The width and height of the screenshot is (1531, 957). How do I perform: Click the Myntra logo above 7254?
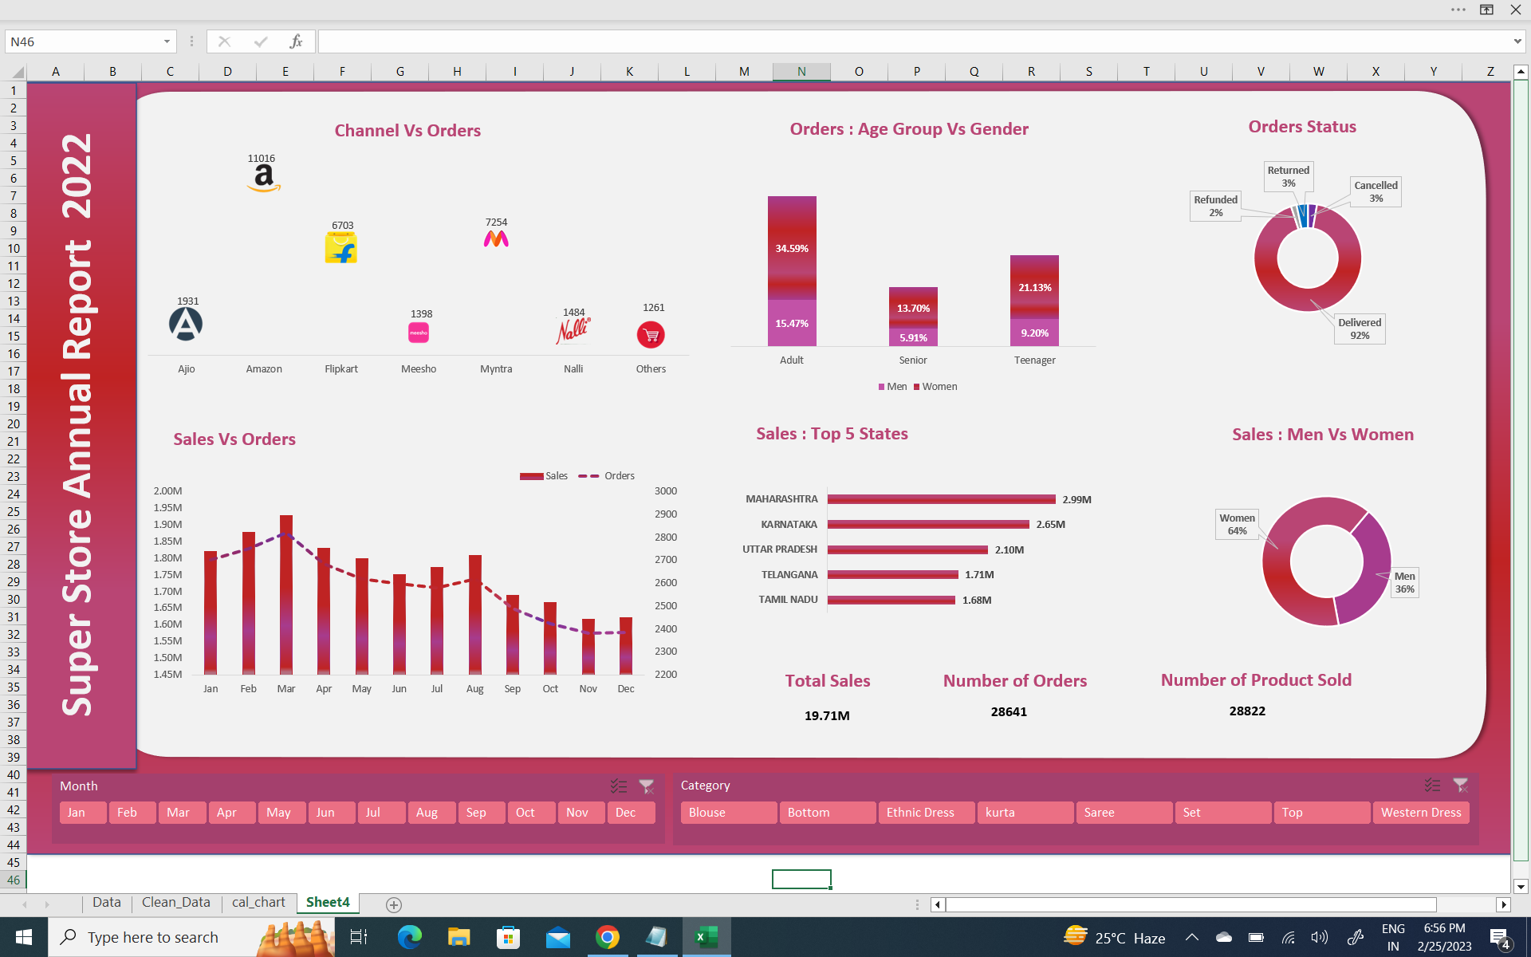(496, 239)
